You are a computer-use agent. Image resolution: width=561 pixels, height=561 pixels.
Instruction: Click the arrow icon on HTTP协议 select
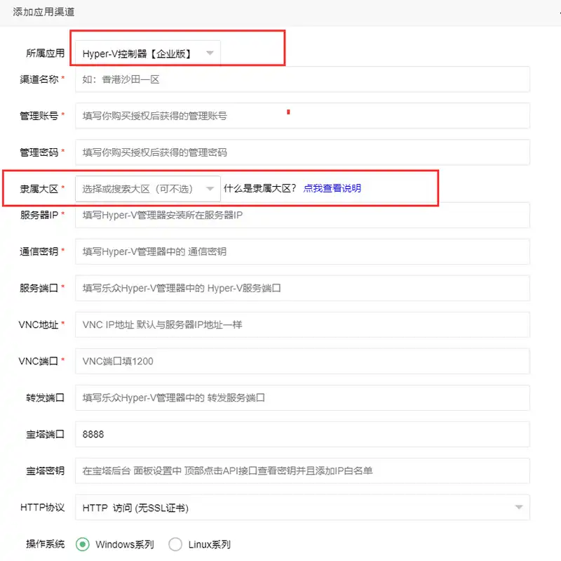point(518,508)
